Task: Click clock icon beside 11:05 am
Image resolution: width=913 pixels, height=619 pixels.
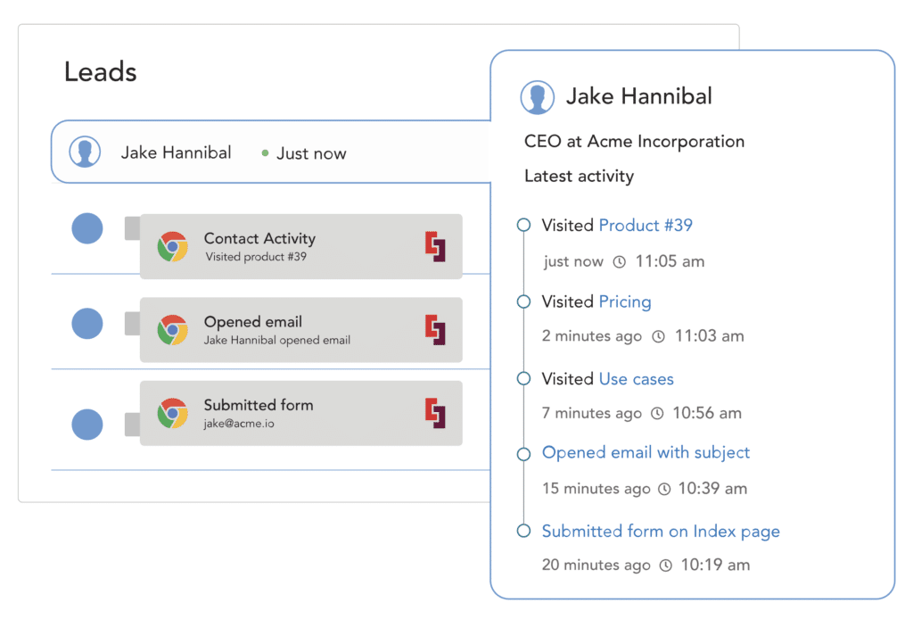Action: click(620, 261)
